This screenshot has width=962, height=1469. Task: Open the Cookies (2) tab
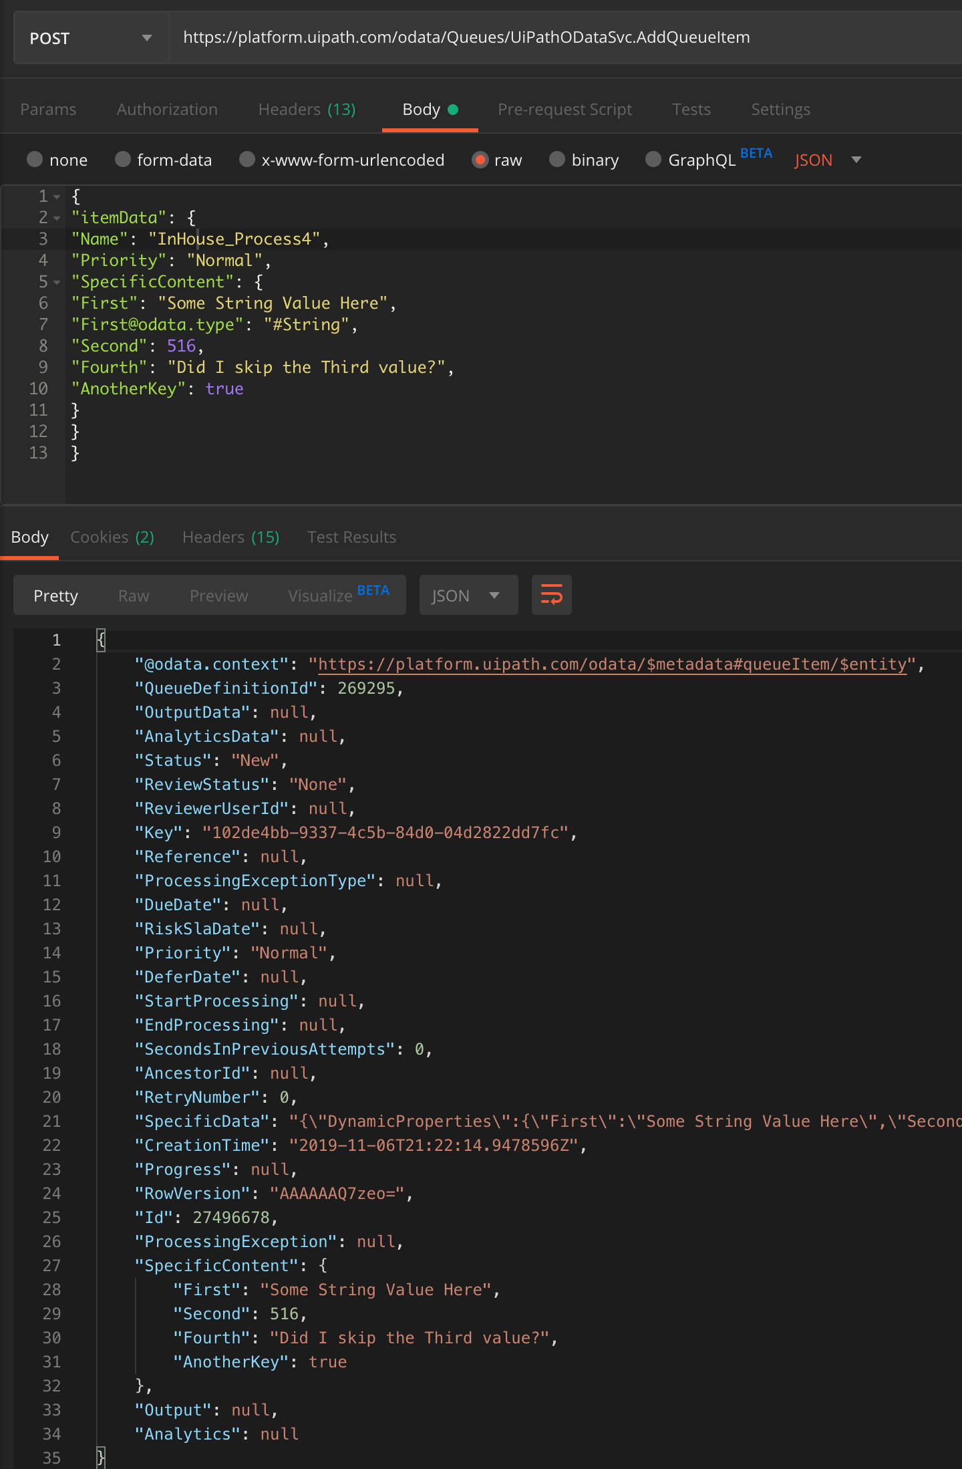coord(112,537)
